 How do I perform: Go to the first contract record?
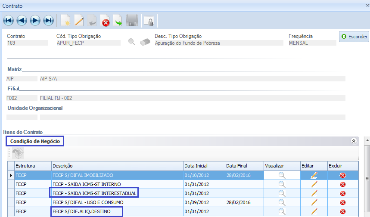tap(8, 20)
